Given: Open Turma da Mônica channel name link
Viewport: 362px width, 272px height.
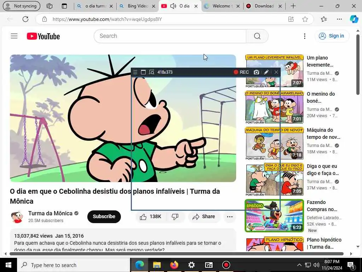Looking at the screenshot, I should pos(50,213).
